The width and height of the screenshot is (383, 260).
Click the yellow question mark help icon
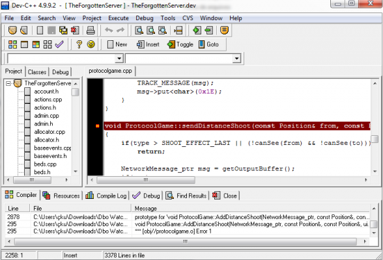click(x=79, y=44)
